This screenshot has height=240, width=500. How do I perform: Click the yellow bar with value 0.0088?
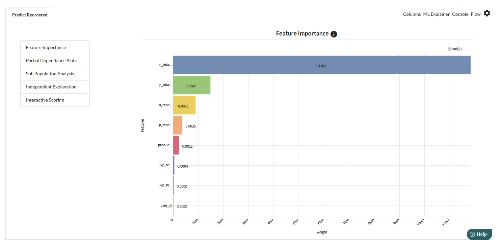point(184,105)
